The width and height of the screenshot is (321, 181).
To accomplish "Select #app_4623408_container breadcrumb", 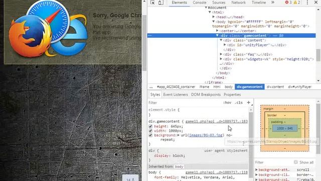I will click(176, 87).
